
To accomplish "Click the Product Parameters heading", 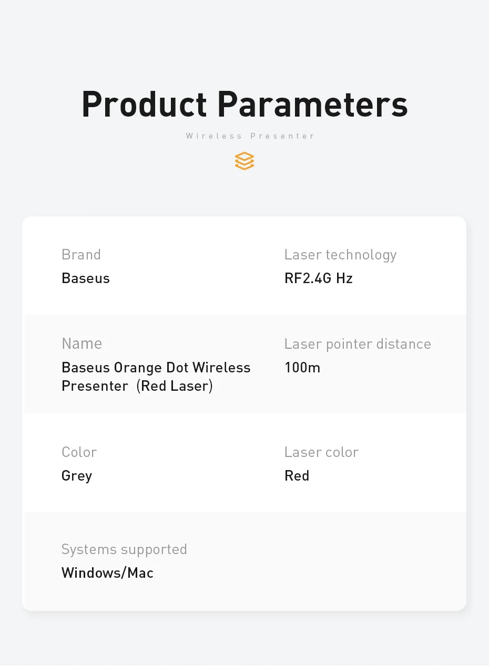I will [244, 104].
